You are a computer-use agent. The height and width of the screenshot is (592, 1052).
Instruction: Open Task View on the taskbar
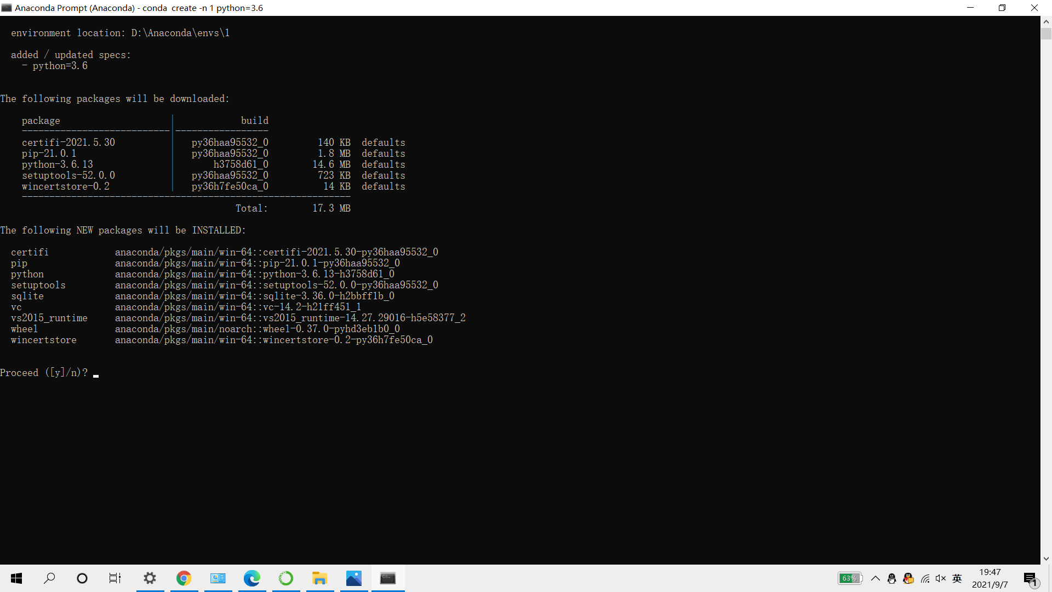[115, 578]
